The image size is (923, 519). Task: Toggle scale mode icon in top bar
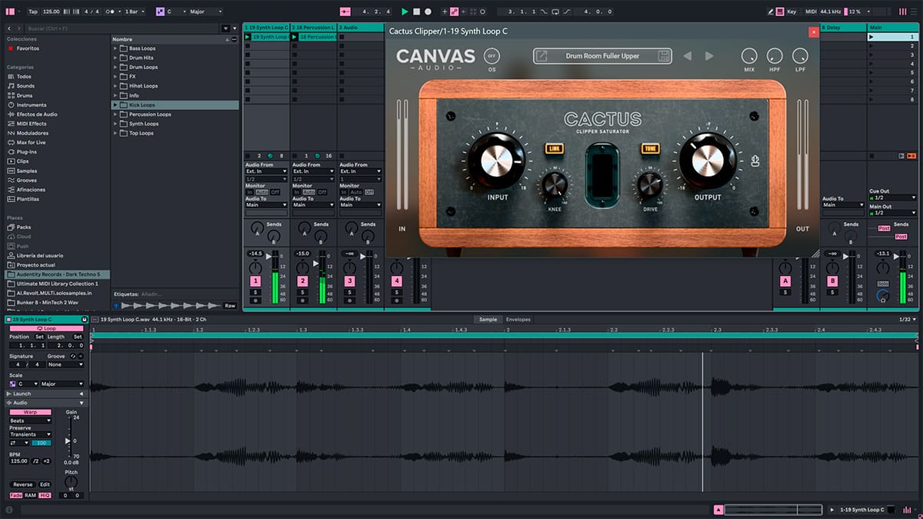[x=160, y=12]
